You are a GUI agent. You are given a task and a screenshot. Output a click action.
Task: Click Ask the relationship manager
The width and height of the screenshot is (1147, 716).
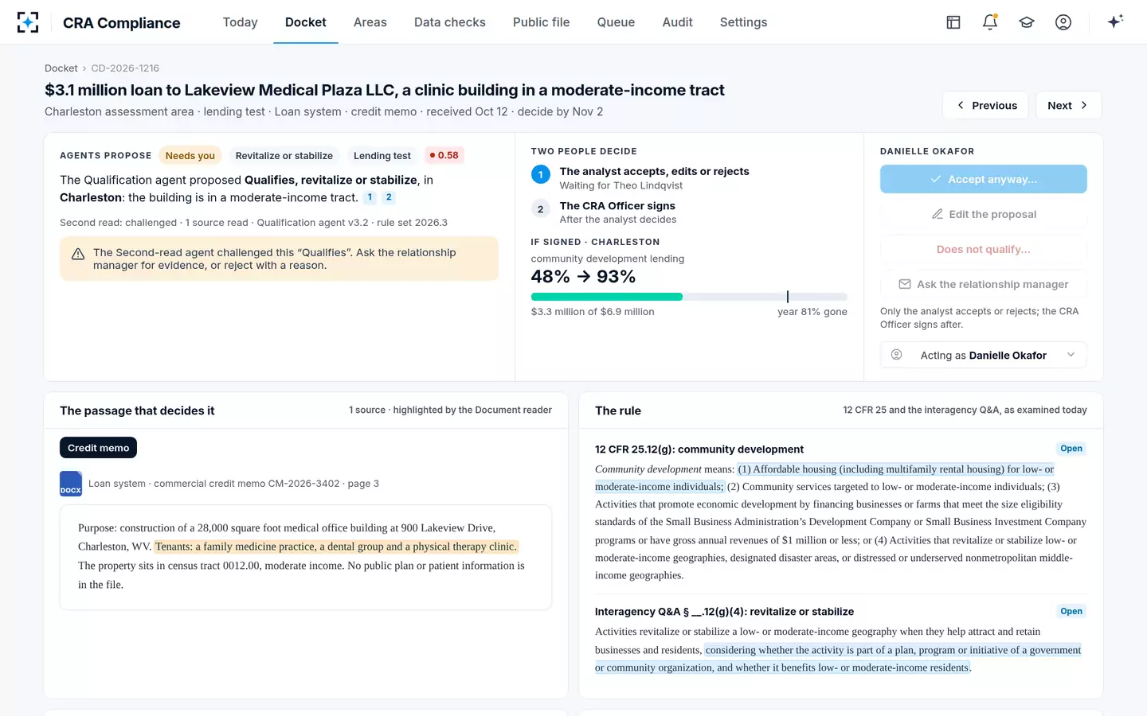tap(984, 284)
